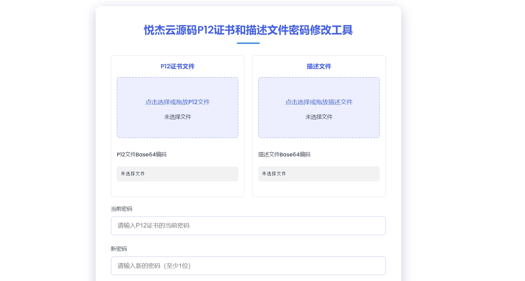Select the 新密码 label
The width and height of the screenshot is (525, 281).
119,249
